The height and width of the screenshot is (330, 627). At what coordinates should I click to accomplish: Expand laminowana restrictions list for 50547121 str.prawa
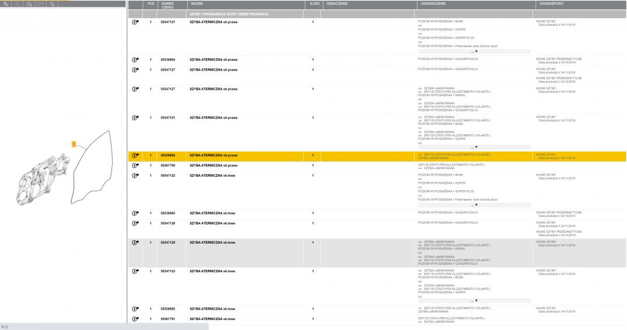pyautogui.click(x=474, y=148)
